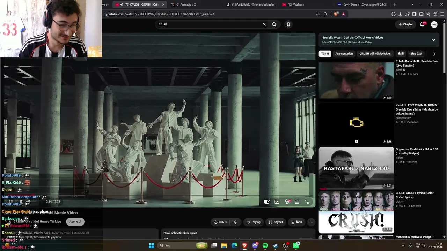Open the tab search dropdown arrow
The height and width of the screenshot is (251, 447).
click(412, 5)
